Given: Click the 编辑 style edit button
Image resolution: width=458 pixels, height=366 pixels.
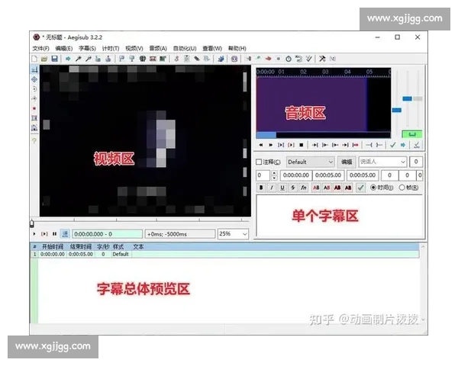Looking at the screenshot, I should pyautogui.click(x=347, y=162).
